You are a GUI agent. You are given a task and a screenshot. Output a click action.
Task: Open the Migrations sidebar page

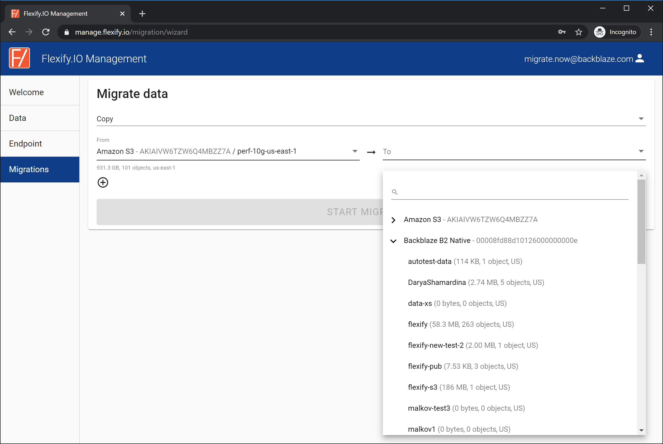click(x=40, y=169)
